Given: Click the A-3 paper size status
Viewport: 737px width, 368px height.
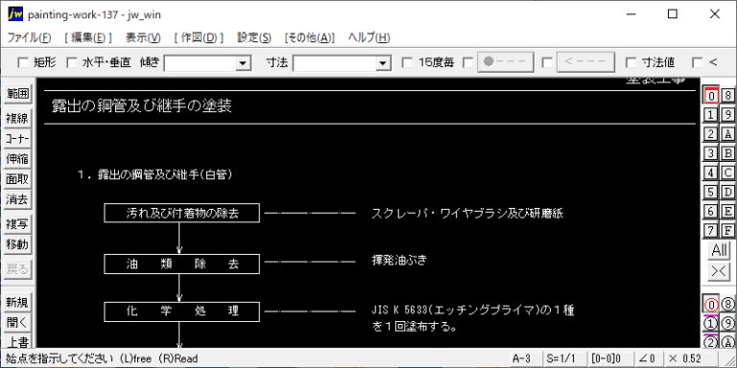Looking at the screenshot, I should (x=525, y=358).
